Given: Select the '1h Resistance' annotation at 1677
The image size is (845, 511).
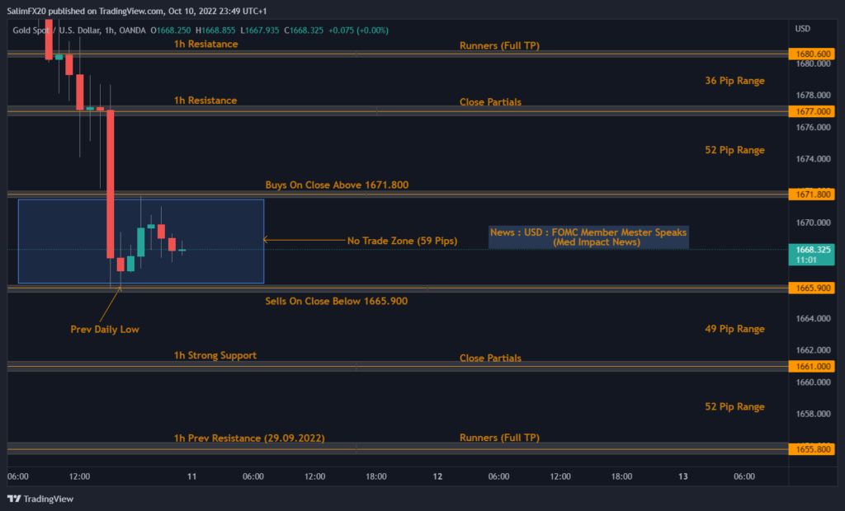Looking at the screenshot, I should point(205,101).
